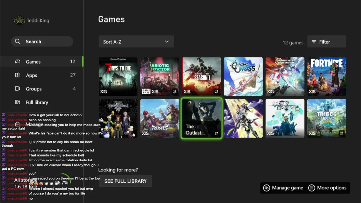Select the 7 Days to Die tile
This screenshot has height=203, width=361.
click(118, 76)
